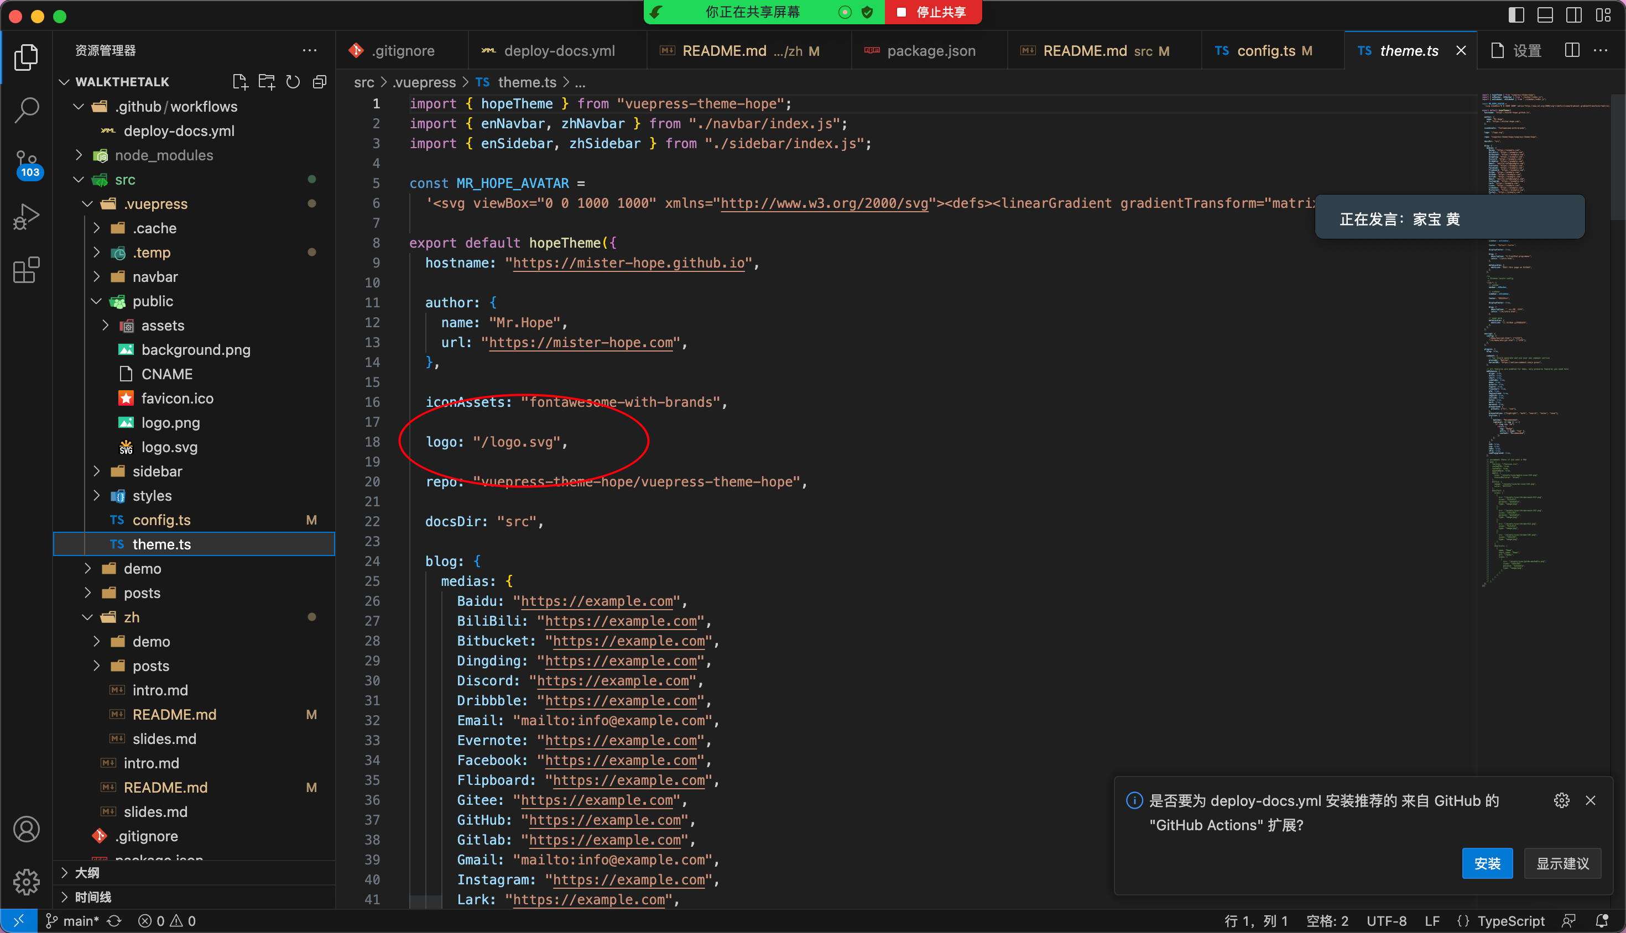The width and height of the screenshot is (1626, 933).
Task: Click the src breadcrumb segment
Action: coord(363,82)
